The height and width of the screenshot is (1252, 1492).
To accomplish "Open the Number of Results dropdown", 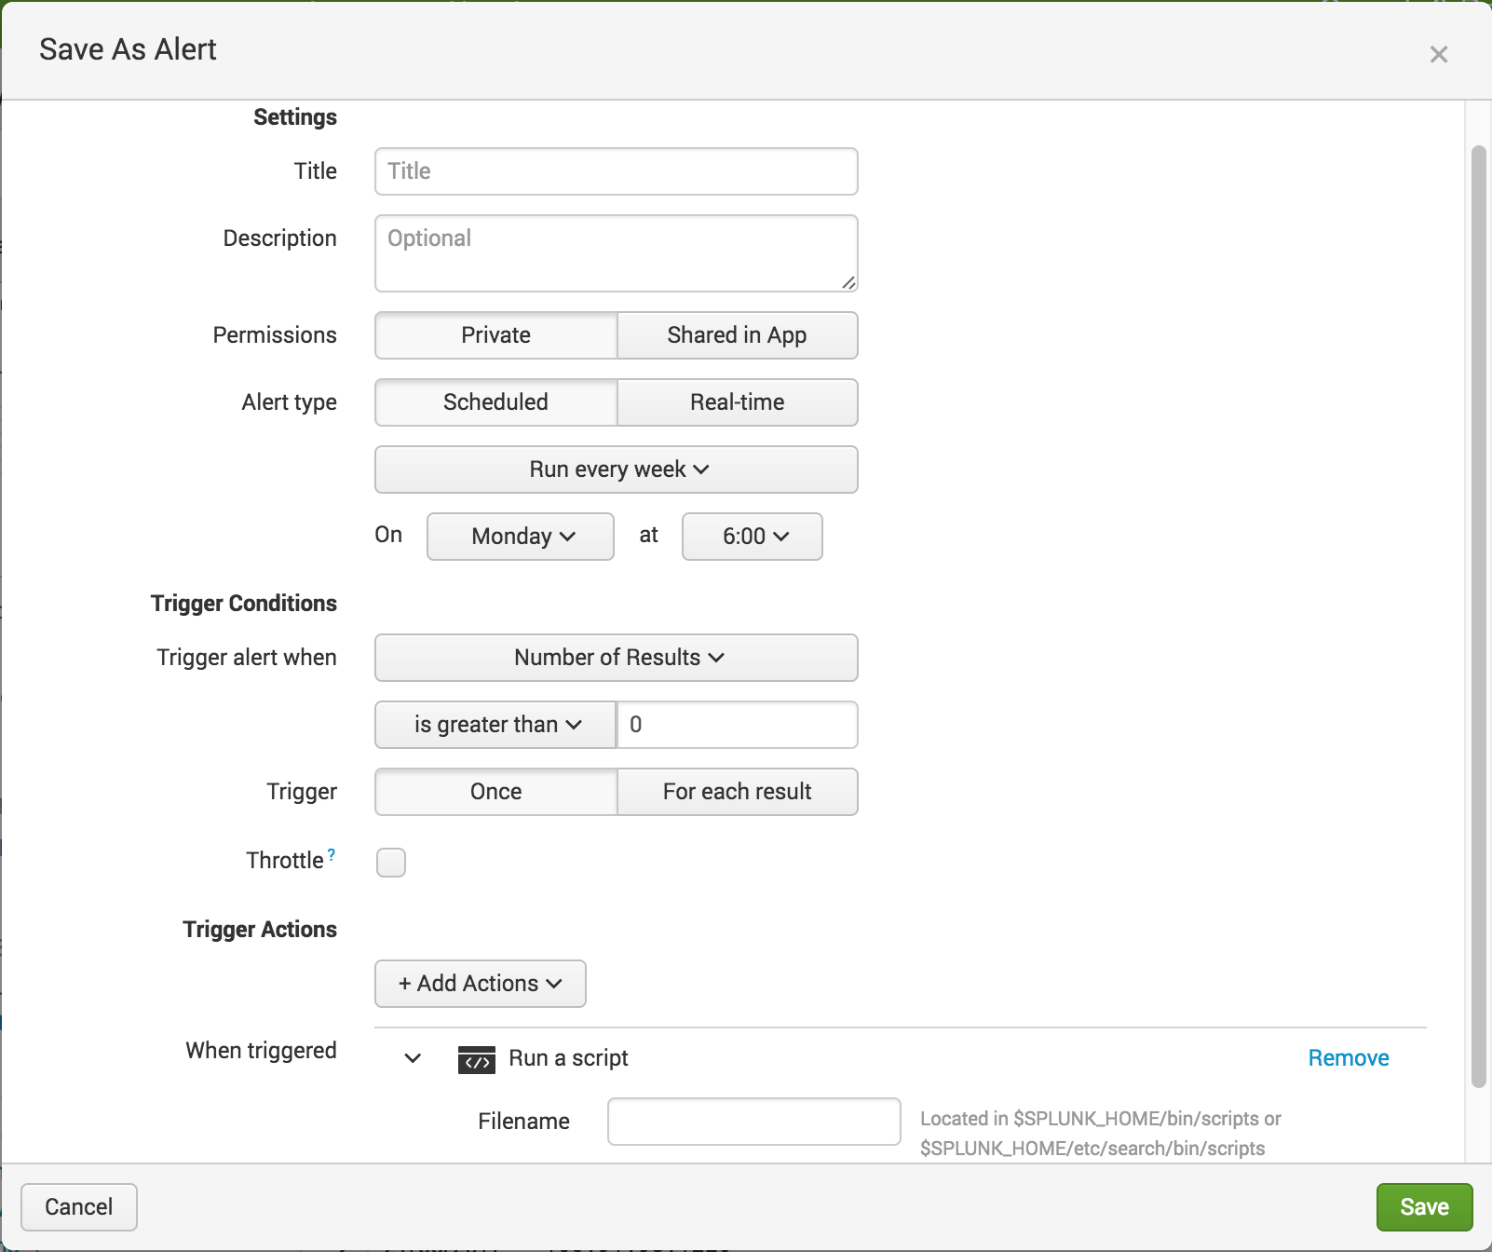I will point(616,658).
